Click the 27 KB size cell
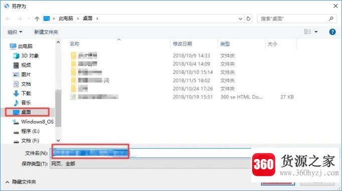This screenshot has width=342, height=191. [287, 97]
